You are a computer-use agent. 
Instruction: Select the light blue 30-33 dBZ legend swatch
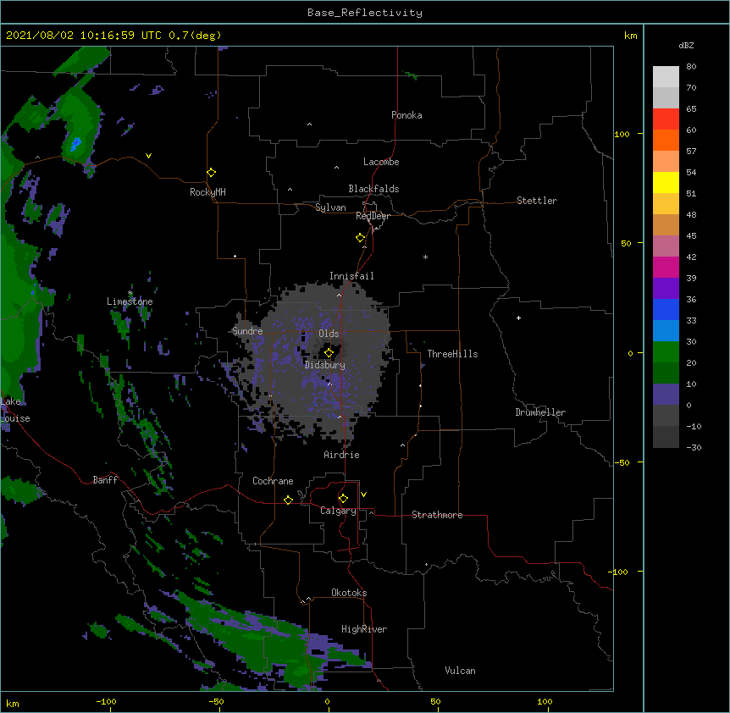[666, 331]
